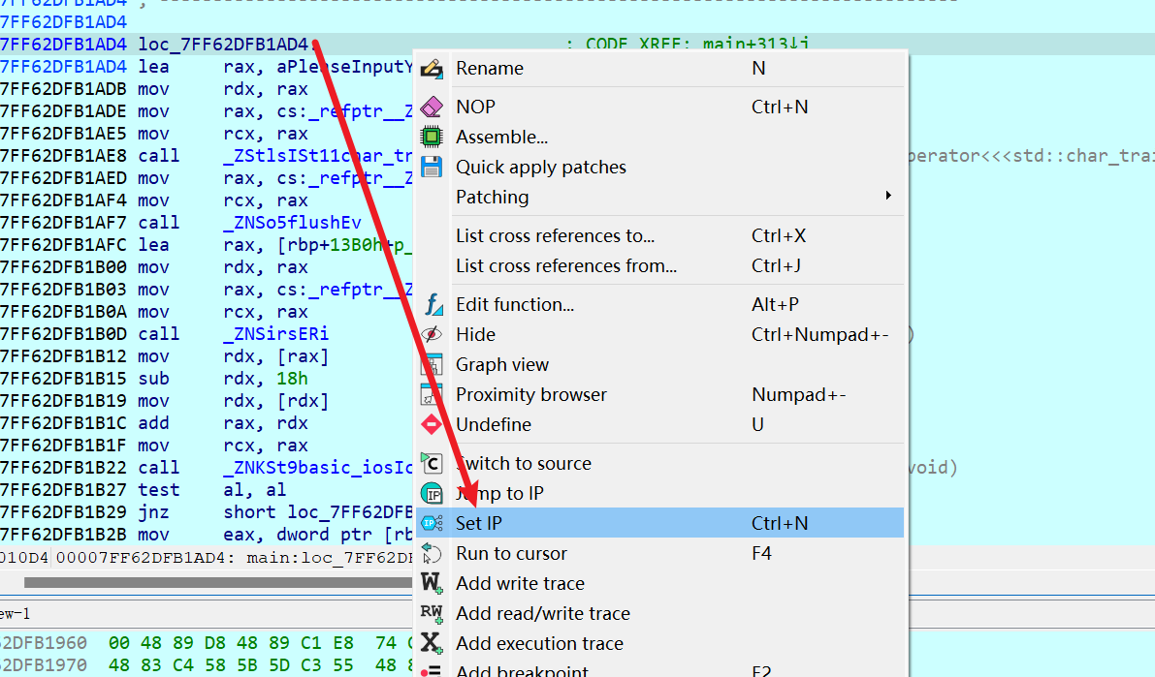Click the _ZNSo5flushEv call target

click(x=293, y=222)
